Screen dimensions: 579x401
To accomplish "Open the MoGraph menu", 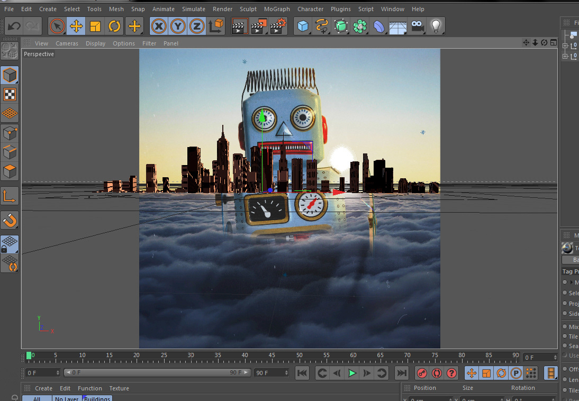I will point(277,9).
